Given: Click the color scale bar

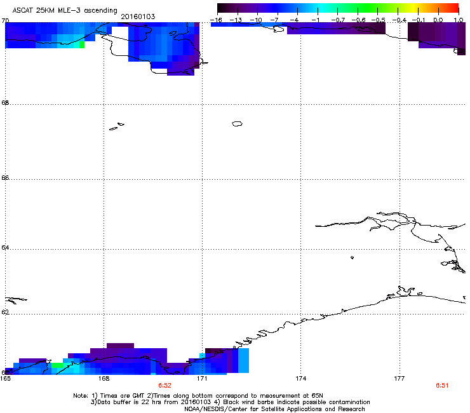Looking at the screenshot, I should click(x=338, y=8).
